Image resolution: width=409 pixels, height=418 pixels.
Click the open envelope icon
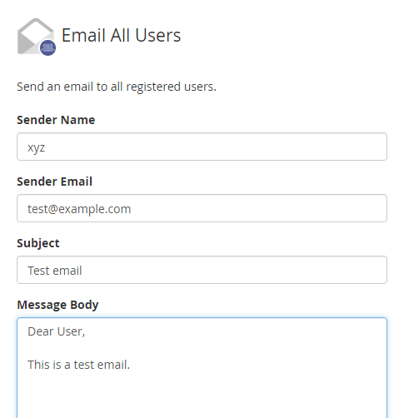tap(36, 36)
